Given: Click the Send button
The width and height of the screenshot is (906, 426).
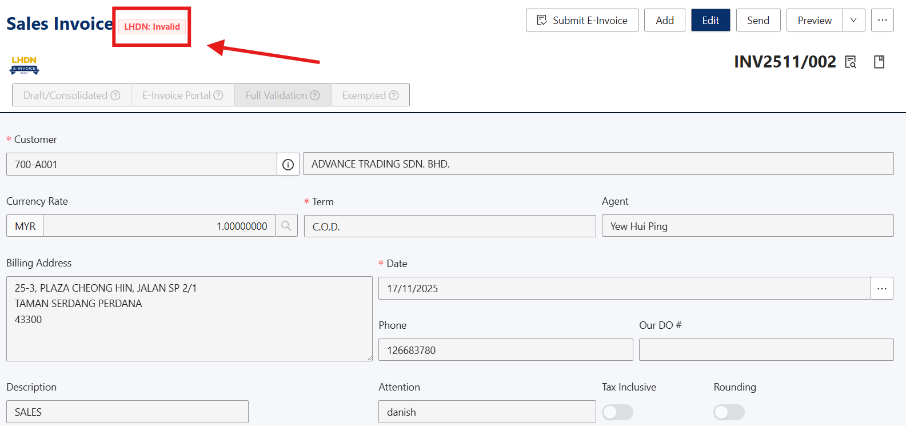Looking at the screenshot, I should click(758, 21).
